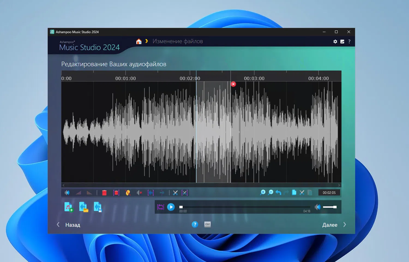This screenshot has height=262, width=409.
Task: Click the volume adjust speaker icon in editing toolbar
Action: pyautogui.click(x=67, y=193)
